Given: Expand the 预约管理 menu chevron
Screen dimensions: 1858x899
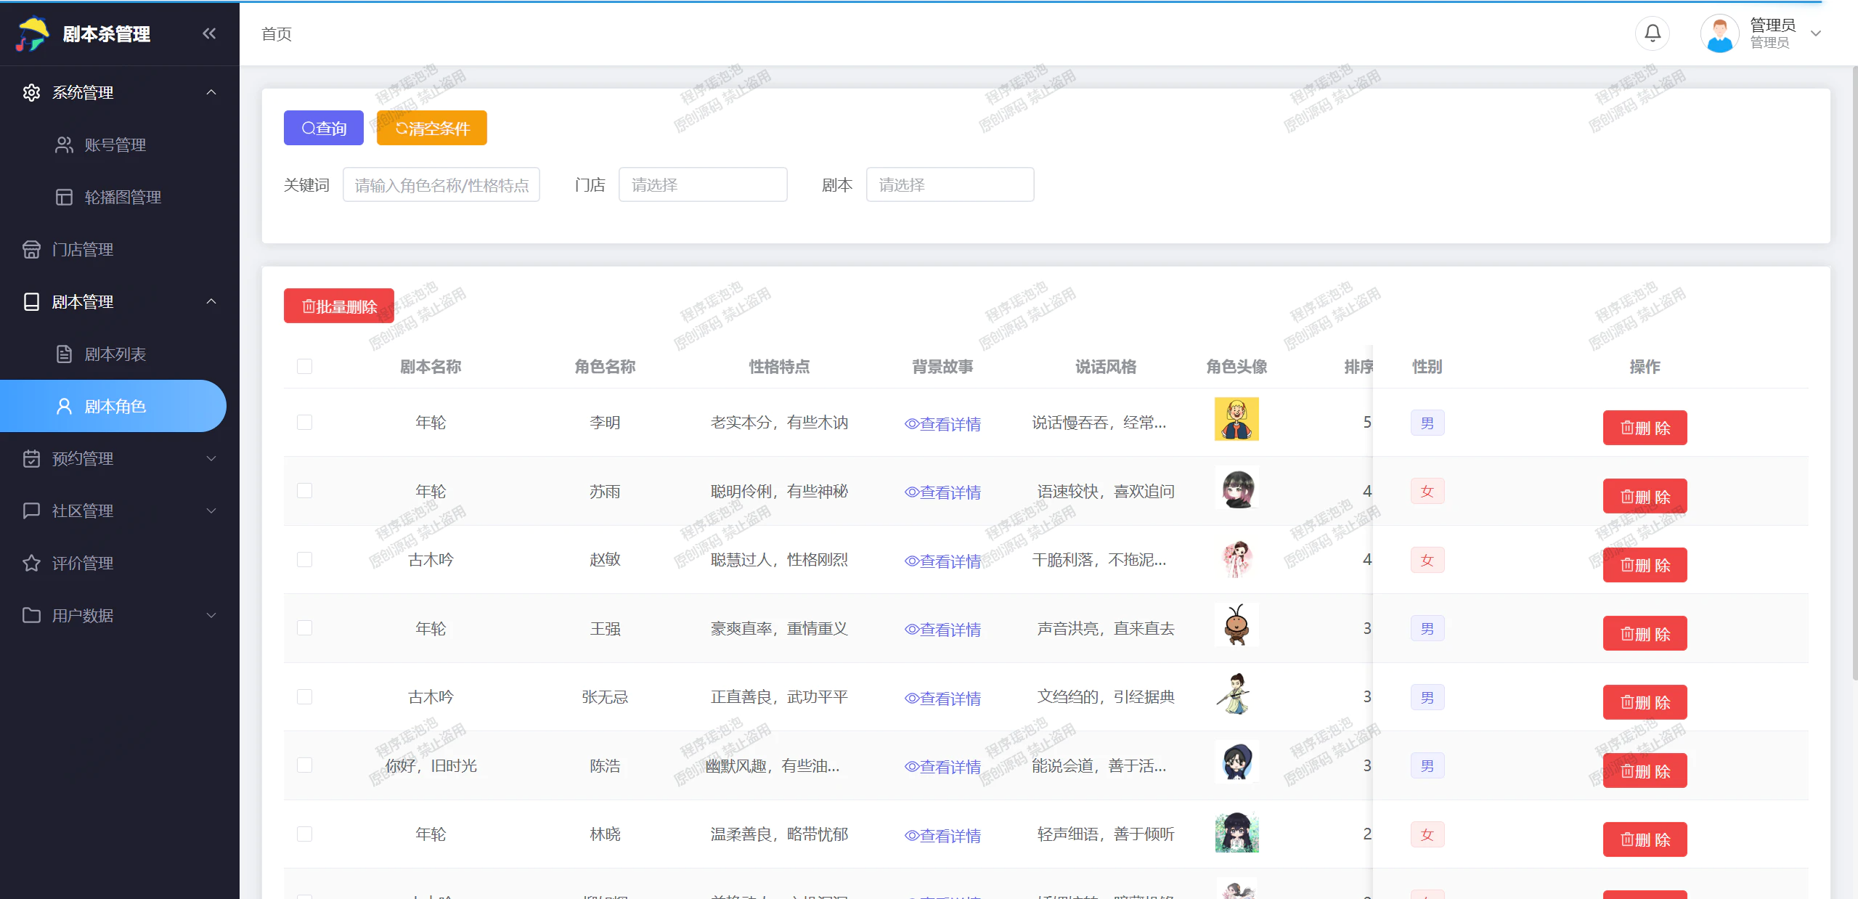Looking at the screenshot, I should pyautogui.click(x=211, y=458).
